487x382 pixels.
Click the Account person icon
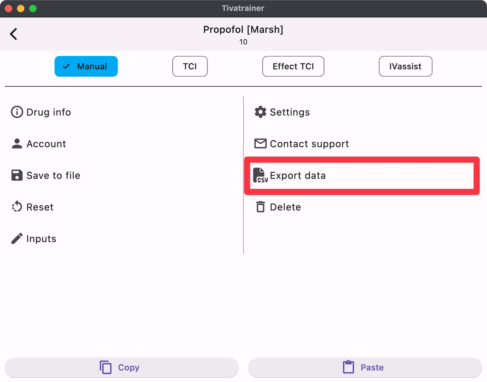[x=17, y=144]
